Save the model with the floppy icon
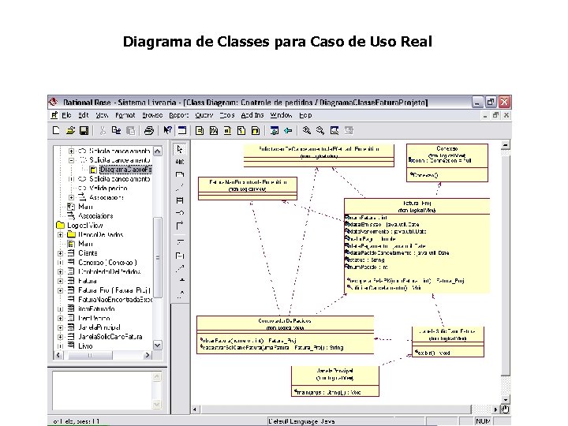Image resolution: width=568 pixels, height=426 pixels. 84,130
